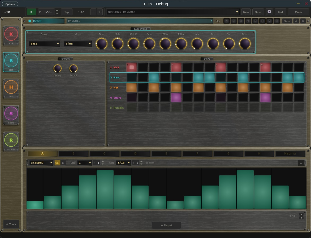Open settings via the gear icon
311x238 pixels.
click(269, 12)
